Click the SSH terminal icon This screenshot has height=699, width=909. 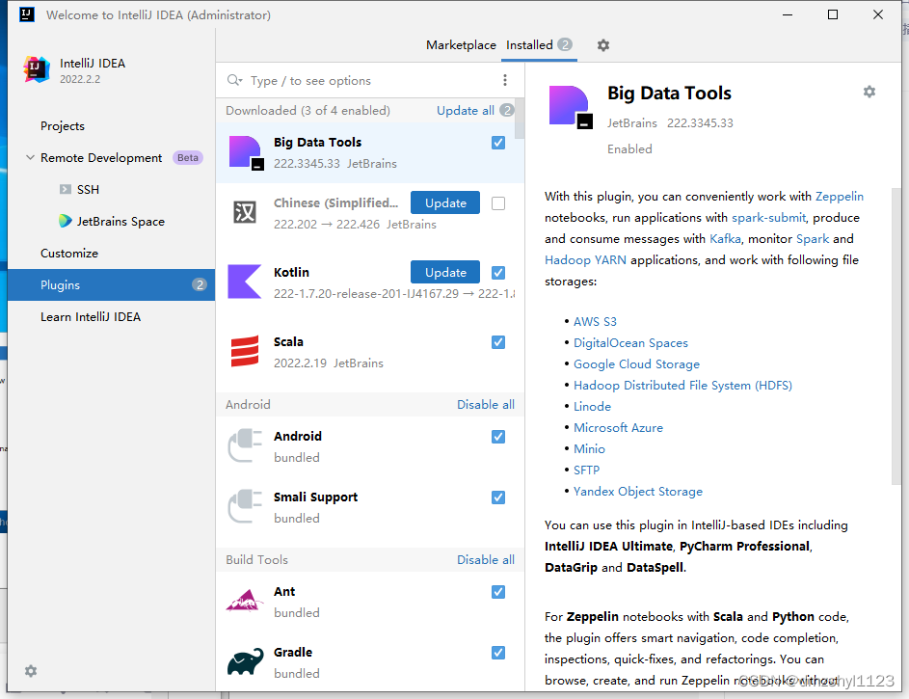66,190
